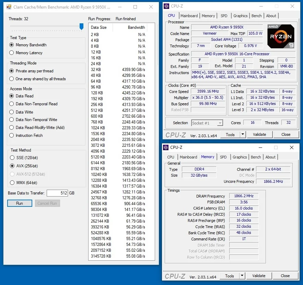Click the Data Size column header
Viewport: 303px width, 285px height.
pyautogui.click(x=101, y=27)
